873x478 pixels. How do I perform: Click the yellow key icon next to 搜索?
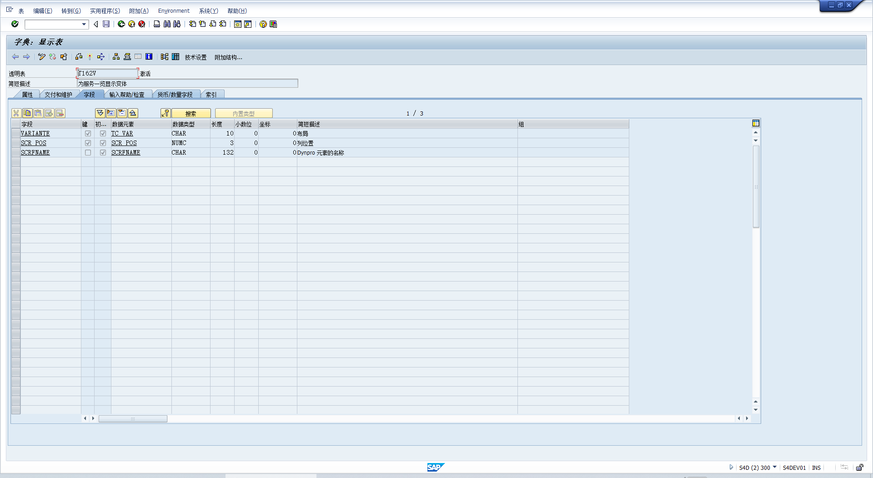[x=166, y=113]
